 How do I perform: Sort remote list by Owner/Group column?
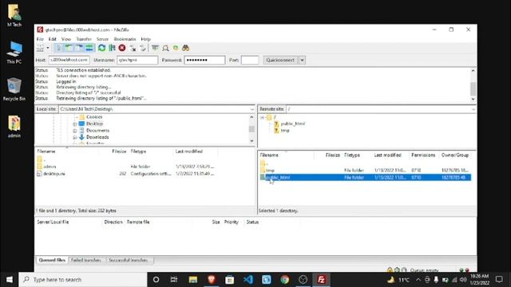[455, 155]
